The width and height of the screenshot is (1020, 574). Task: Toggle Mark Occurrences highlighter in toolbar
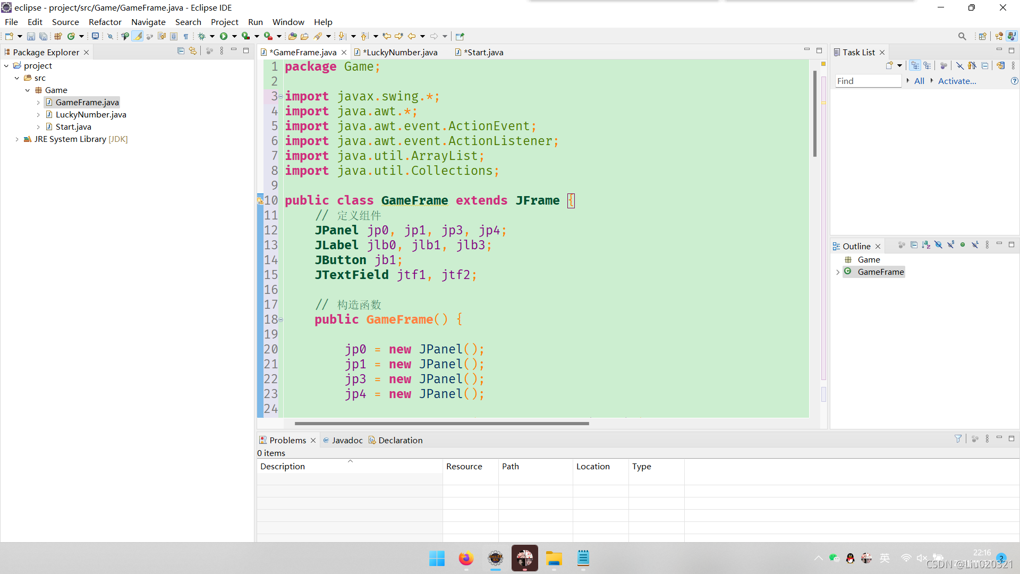(x=138, y=36)
